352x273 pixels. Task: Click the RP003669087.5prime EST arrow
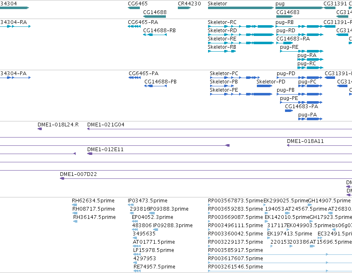pos(209,221)
